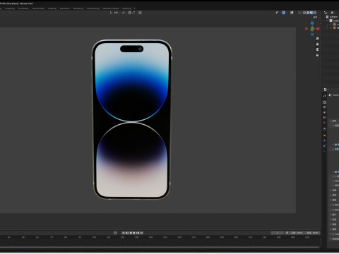Viewport: 339px width, 254px height.
Task: Toggle the snap magnet icon
Action: pyautogui.click(x=130, y=13)
